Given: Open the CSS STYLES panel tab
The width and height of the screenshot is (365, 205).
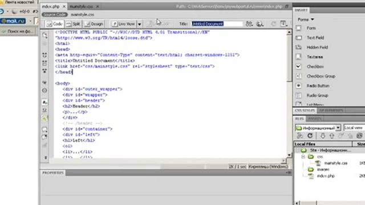Looking at the screenshot, I should click(305, 110).
